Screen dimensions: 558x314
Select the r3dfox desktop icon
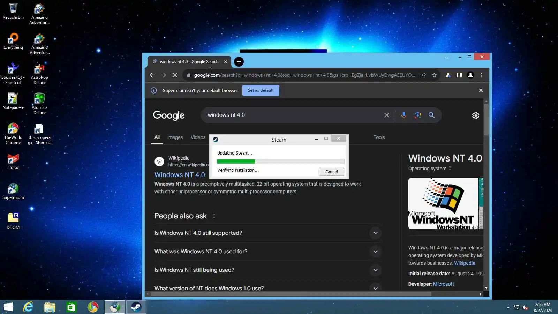coord(13,161)
